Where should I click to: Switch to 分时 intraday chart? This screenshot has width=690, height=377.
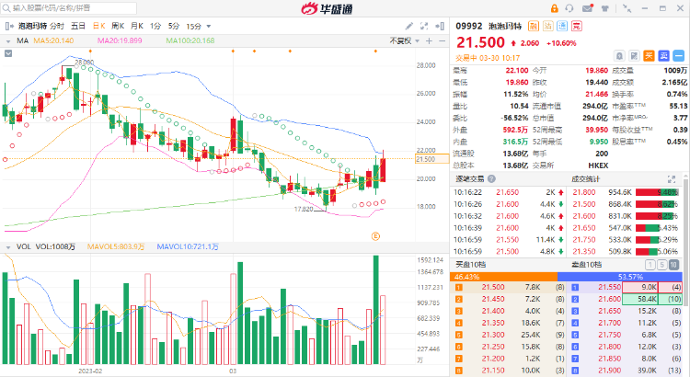tap(57, 27)
